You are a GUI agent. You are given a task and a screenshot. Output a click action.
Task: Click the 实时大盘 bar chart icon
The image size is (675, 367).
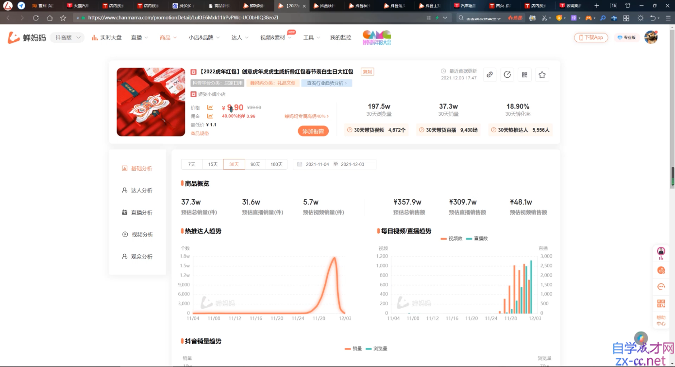[x=95, y=37]
